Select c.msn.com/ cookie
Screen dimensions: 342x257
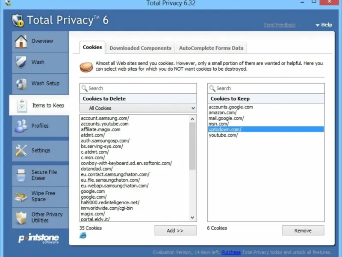coord(93,158)
